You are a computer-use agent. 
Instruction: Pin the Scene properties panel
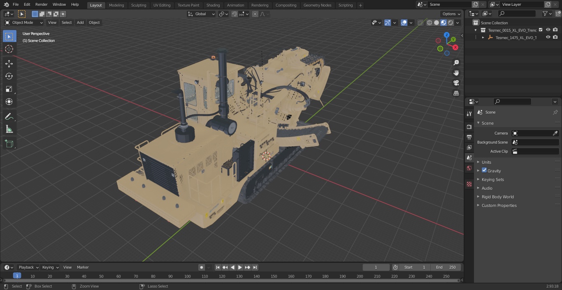[555, 112]
